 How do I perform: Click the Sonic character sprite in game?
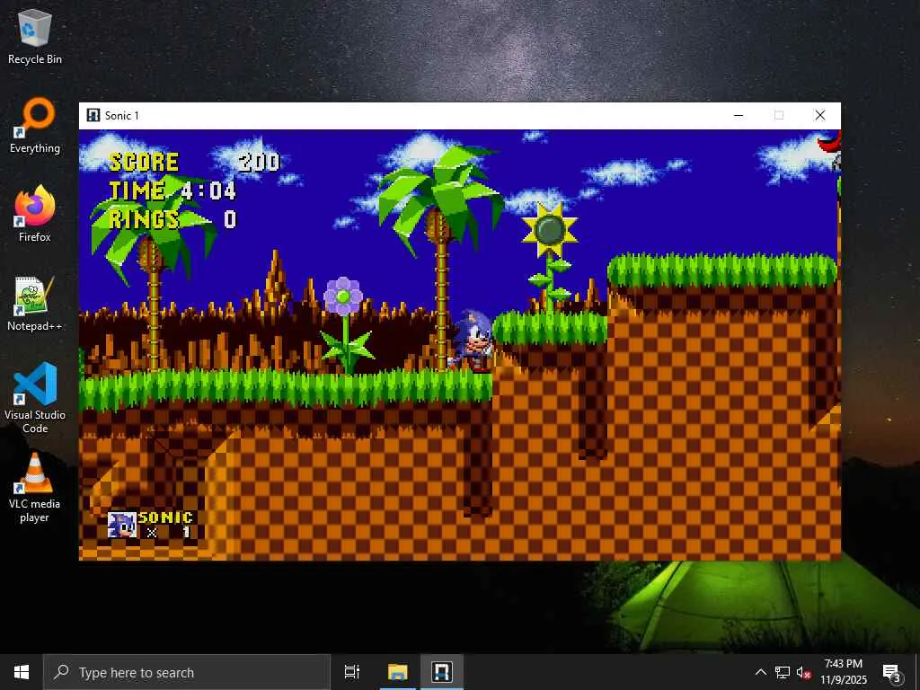pyautogui.click(x=473, y=341)
